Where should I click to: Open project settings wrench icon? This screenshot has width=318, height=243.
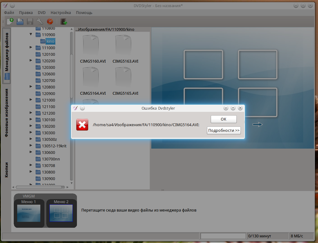(x=40, y=21)
